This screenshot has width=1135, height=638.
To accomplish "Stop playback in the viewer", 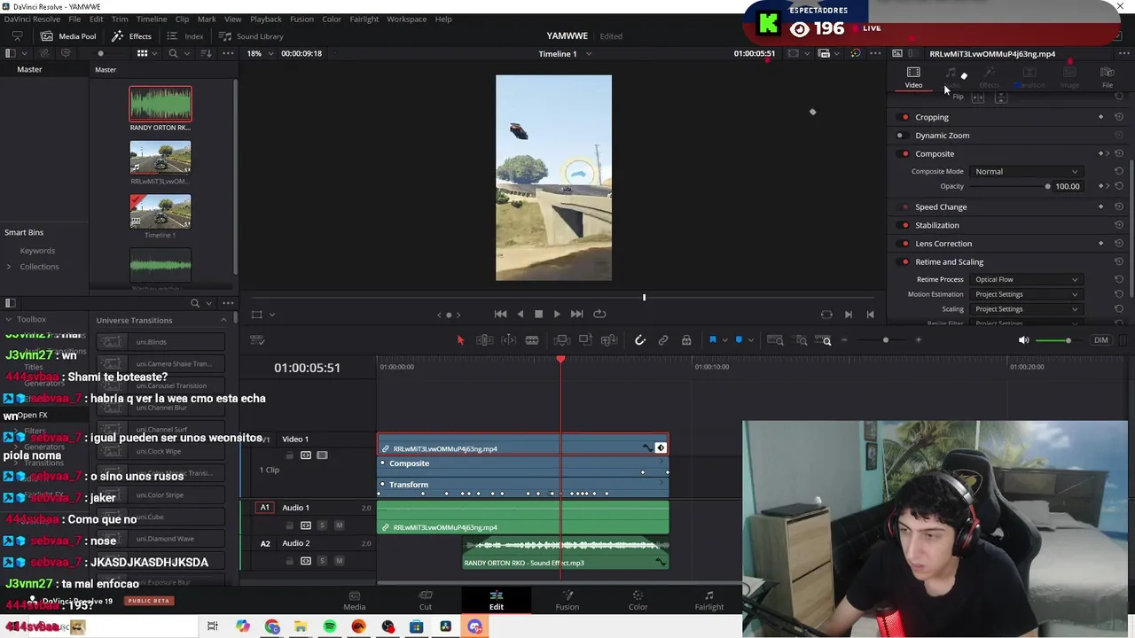I will click(x=538, y=314).
